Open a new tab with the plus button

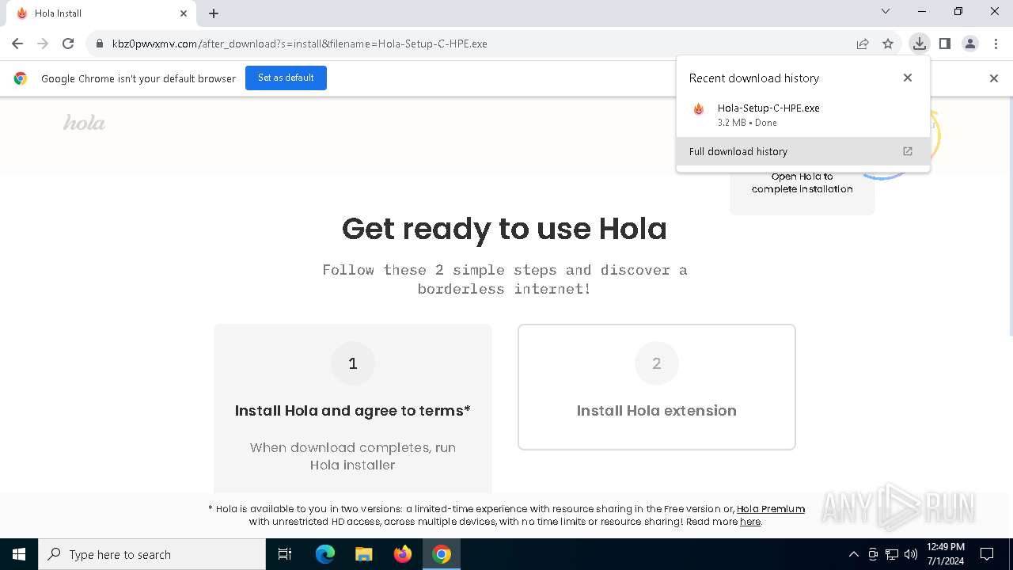pos(214,13)
